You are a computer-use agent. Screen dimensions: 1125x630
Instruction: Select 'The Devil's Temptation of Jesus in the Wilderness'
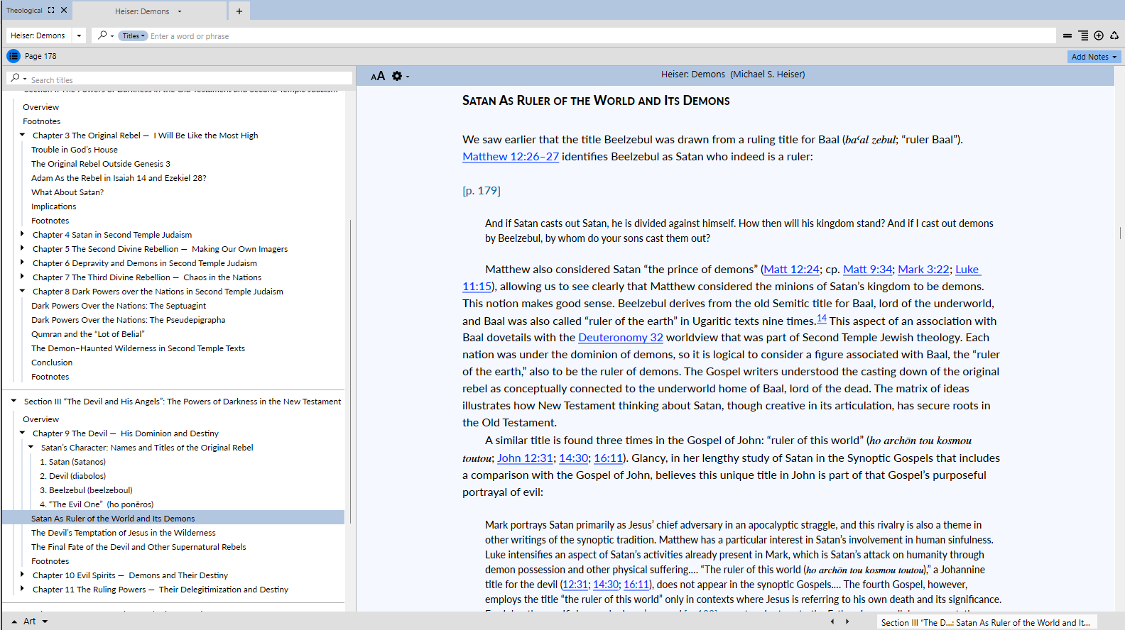(x=123, y=533)
